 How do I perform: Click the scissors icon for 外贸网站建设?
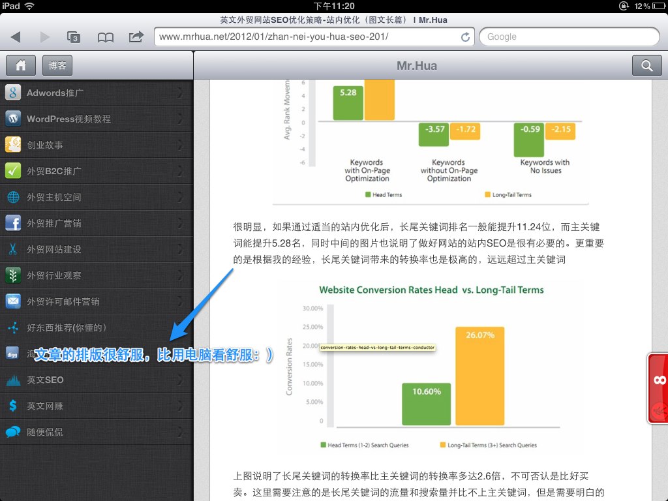pyautogui.click(x=13, y=249)
